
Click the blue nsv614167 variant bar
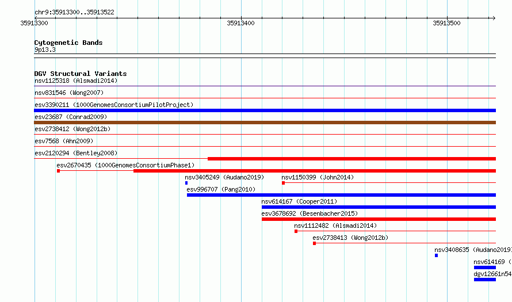pos(379,207)
